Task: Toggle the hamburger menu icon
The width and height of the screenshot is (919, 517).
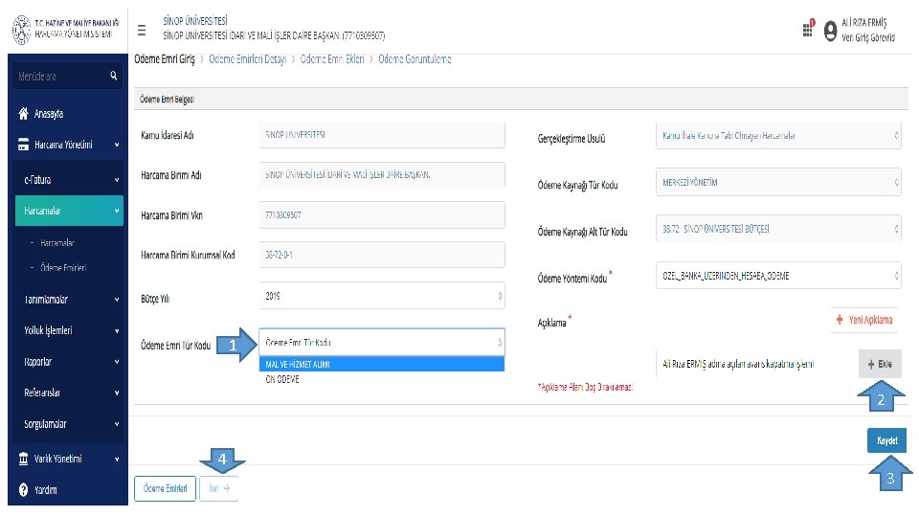Action: (142, 30)
